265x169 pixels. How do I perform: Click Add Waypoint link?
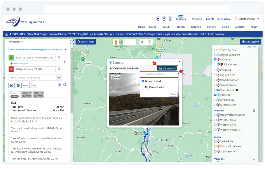20,63
